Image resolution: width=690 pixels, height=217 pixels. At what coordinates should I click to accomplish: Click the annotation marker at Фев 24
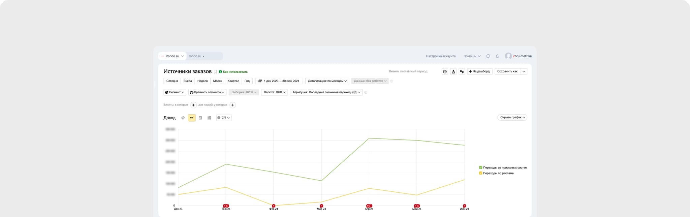click(x=274, y=206)
